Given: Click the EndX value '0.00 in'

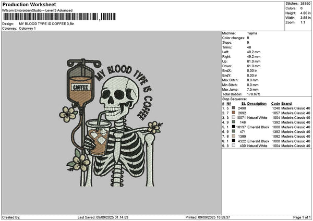Looking at the screenshot, I should [x=252, y=70].
